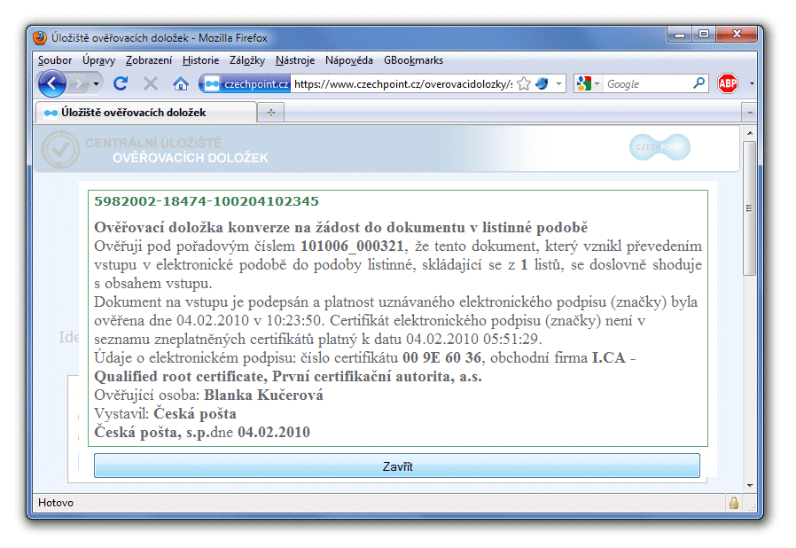Viewport: 796px width, 548px height.
Task: Click the serial number 101006_000321
Action: tap(352, 246)
